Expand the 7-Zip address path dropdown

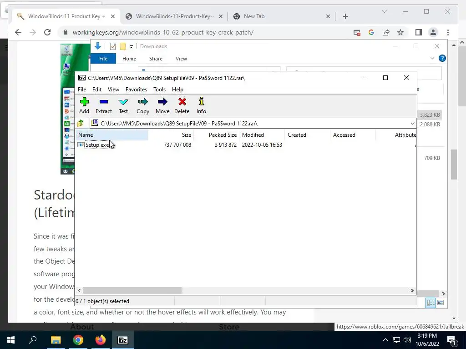point(412,124)
